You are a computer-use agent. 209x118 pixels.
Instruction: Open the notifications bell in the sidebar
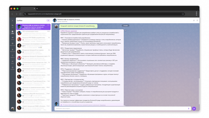pyautogui.click(x=13, y=50)
